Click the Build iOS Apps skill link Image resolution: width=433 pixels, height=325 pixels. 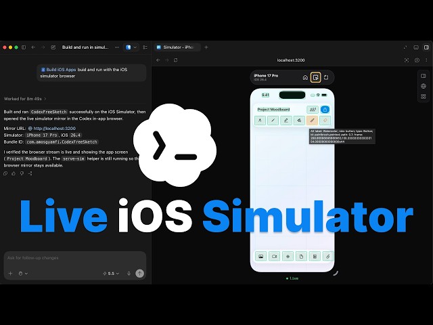point(58,70)
